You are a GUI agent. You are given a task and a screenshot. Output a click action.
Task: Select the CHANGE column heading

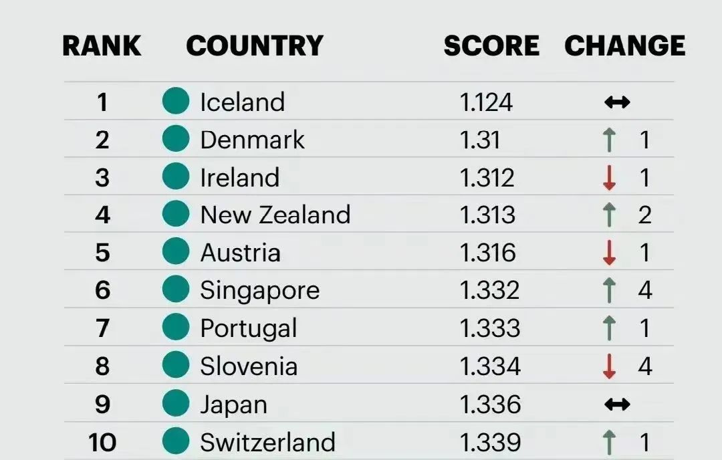625,46
